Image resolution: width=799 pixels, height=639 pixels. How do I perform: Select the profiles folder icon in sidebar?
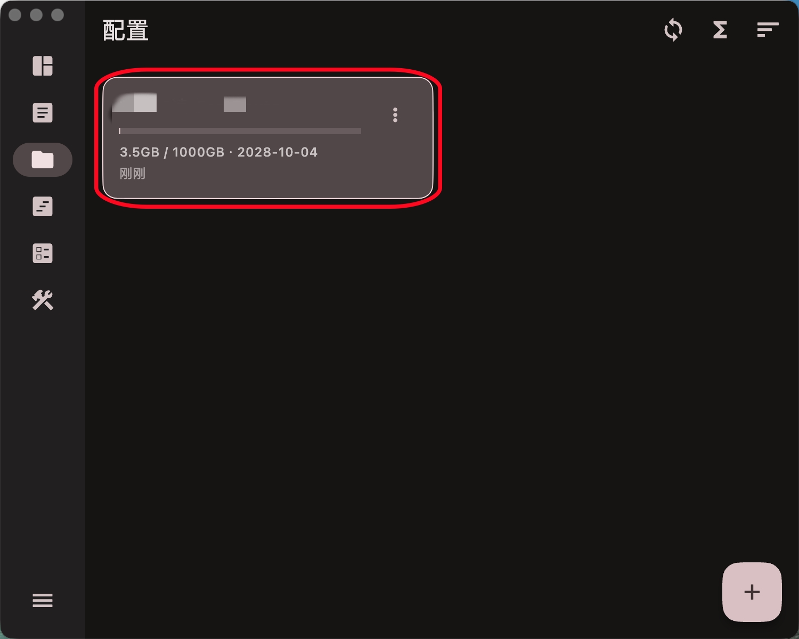[x=43, y=160]
